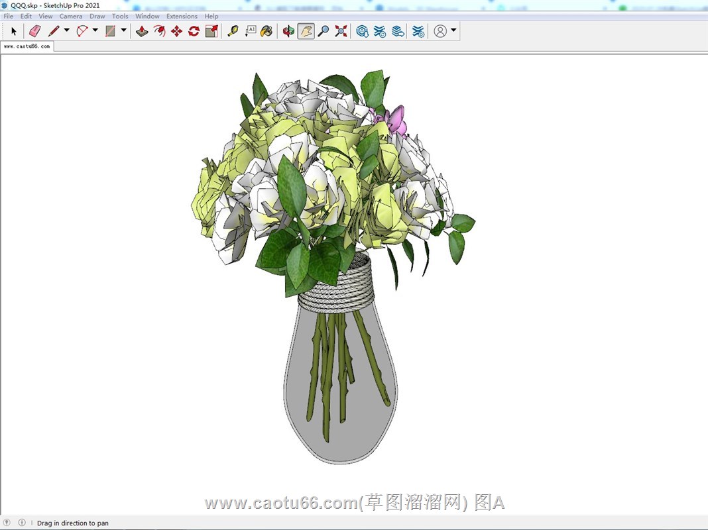Expand the Line tool dropdown arrow

click(67, 30)
